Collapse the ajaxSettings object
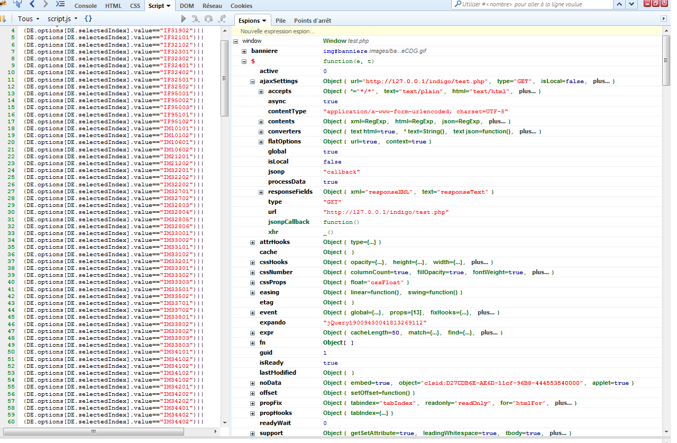This screenshot has width=677, height=443. tap(252, 81)
